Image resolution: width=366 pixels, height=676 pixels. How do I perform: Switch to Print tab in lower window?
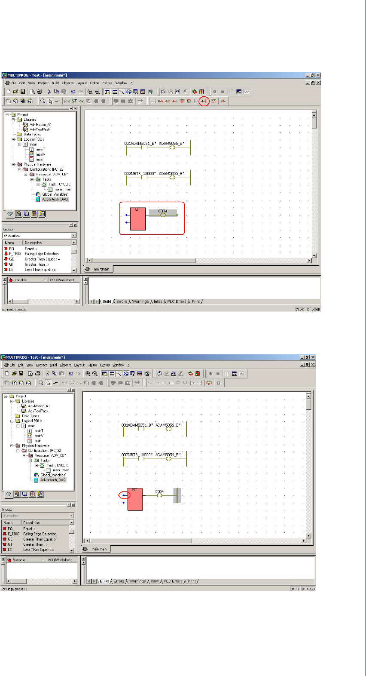click(x=192, y=581)
